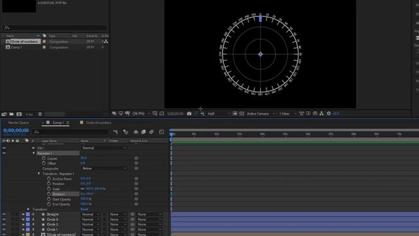419x236 pixels.
Task: Click reset exposure icon in viewer toolbar
Action: [329, 113]
